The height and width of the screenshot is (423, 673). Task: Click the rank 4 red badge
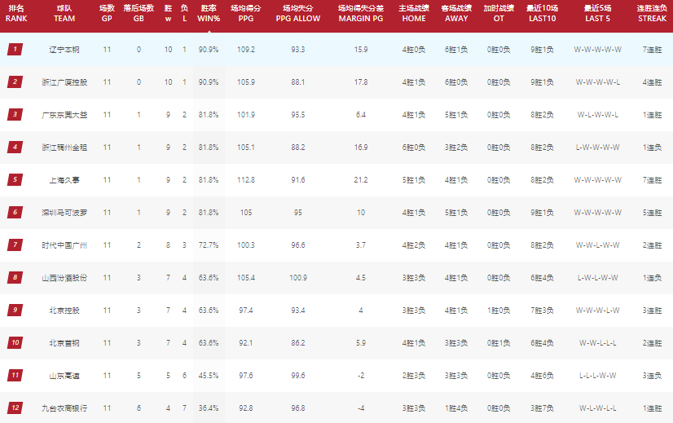click(x=15, y=148)
